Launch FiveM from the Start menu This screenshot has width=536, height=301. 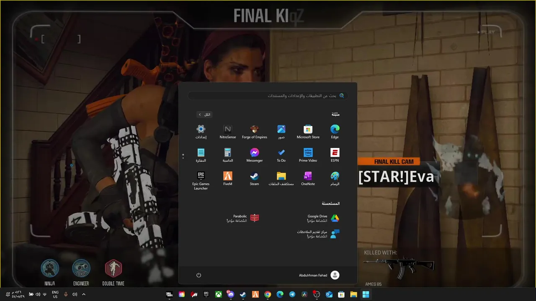point(227,179)
